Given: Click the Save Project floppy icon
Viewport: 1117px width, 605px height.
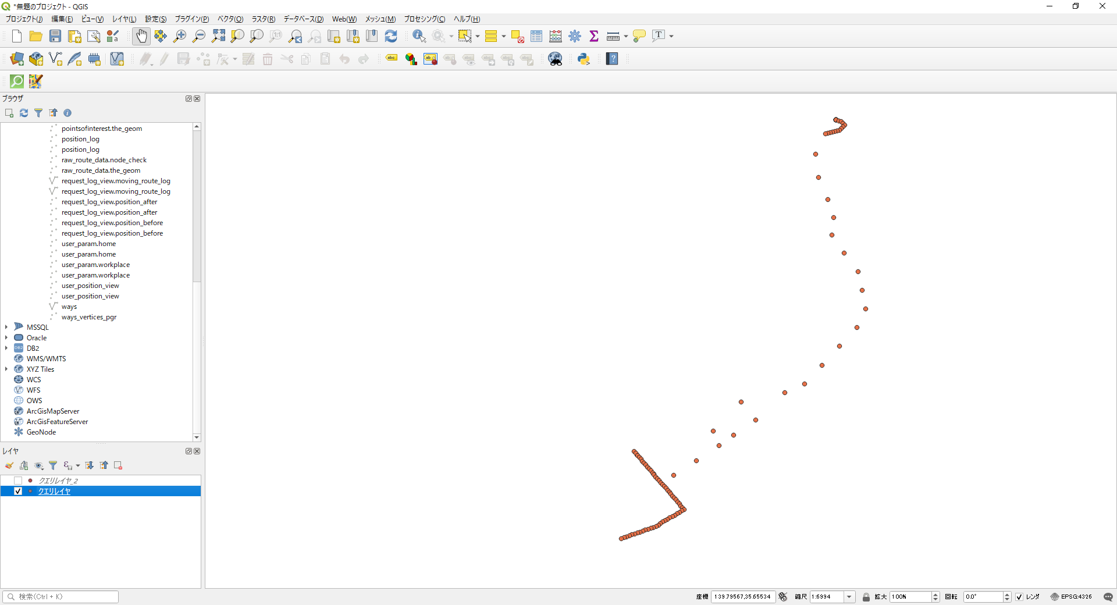Looking at the screenshot, I should (x=55, y=36).
